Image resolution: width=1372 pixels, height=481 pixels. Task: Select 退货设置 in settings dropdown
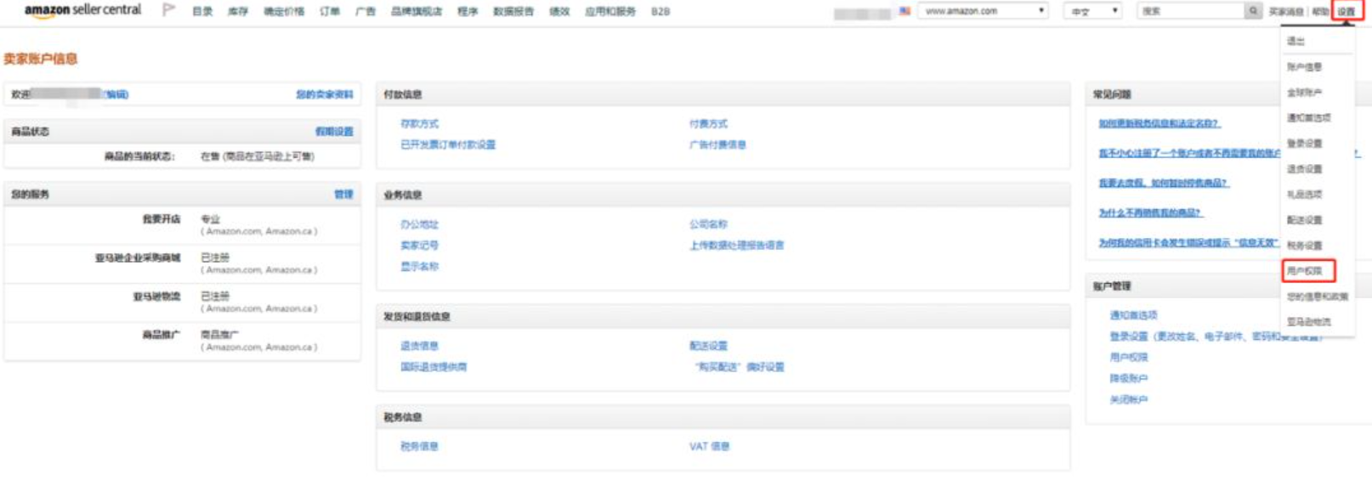click(1304, 168)
